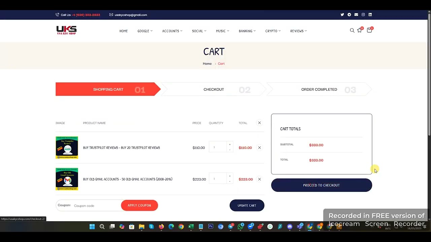This screenshot has width=431, height=242.
Task: Call the phone number +1 (626) 323-2823
Action: pyautogui.click(x=86, y=15)
